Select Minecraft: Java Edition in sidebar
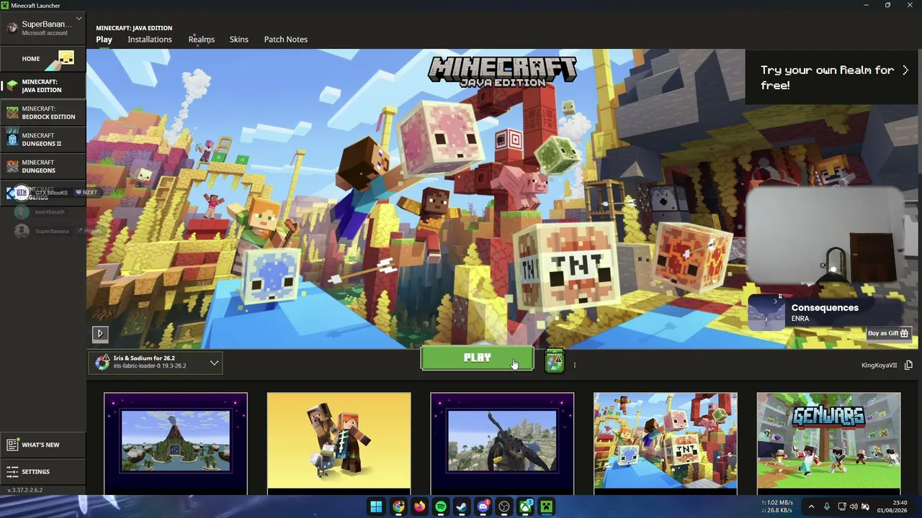 pyautogui.click(x=43, y=86)
